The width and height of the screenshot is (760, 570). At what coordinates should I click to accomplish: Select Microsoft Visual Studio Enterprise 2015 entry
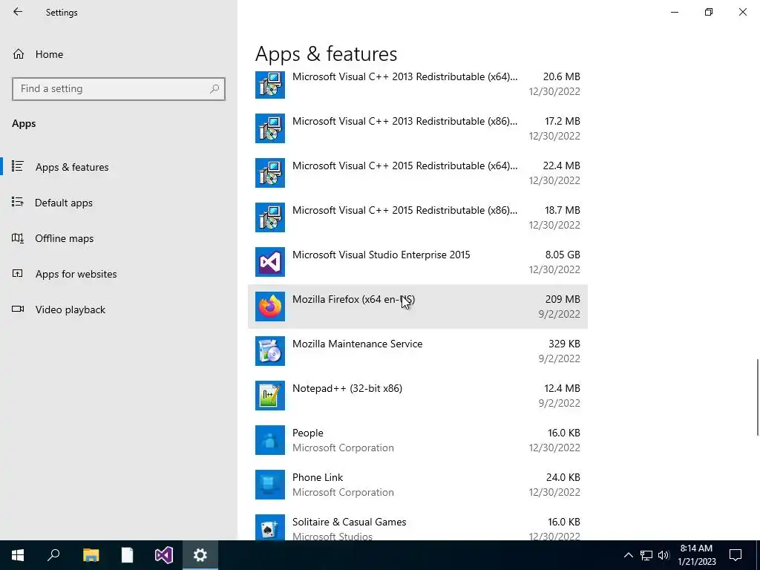click(x=418, y=262)
